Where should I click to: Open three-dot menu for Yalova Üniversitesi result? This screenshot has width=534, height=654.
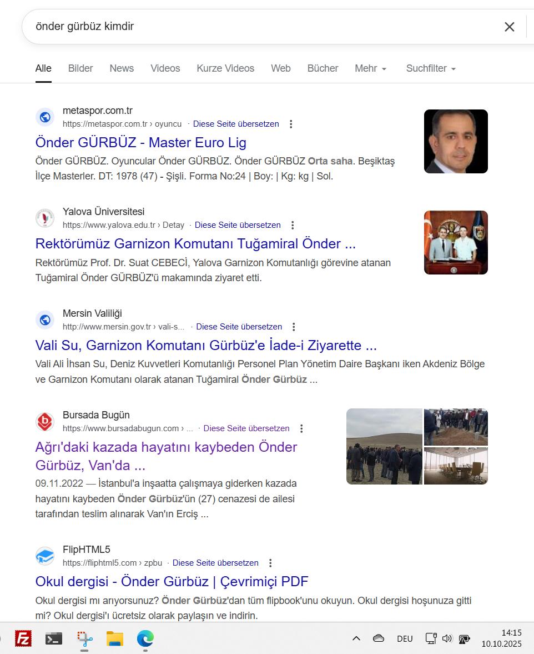pyautogui.click(x=293, y=225)
